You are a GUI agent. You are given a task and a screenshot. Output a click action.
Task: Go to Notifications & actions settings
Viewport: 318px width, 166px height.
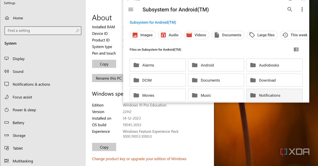pos(31,84)
